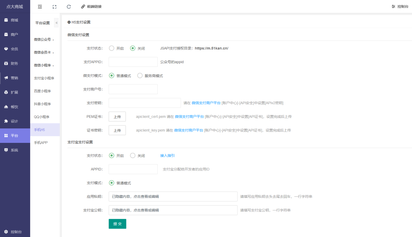The height and width of the screenshot is (237, 412).
Task: Select 开启 for WeChat 支付状态
Action: click(x=111, y=48)
